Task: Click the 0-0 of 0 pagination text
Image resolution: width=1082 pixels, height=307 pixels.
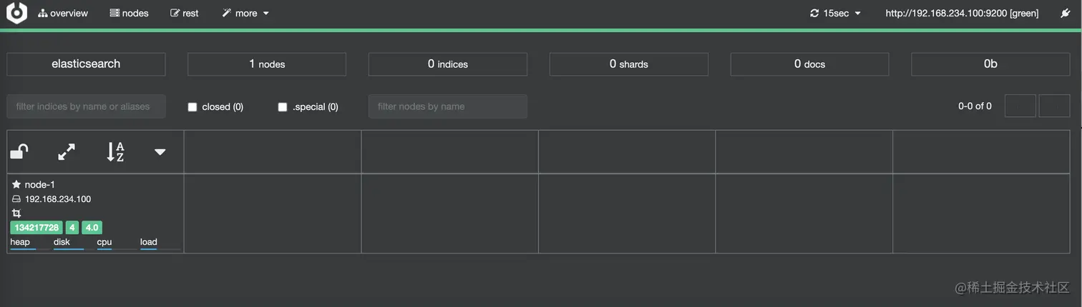Action: pos(975,106)
